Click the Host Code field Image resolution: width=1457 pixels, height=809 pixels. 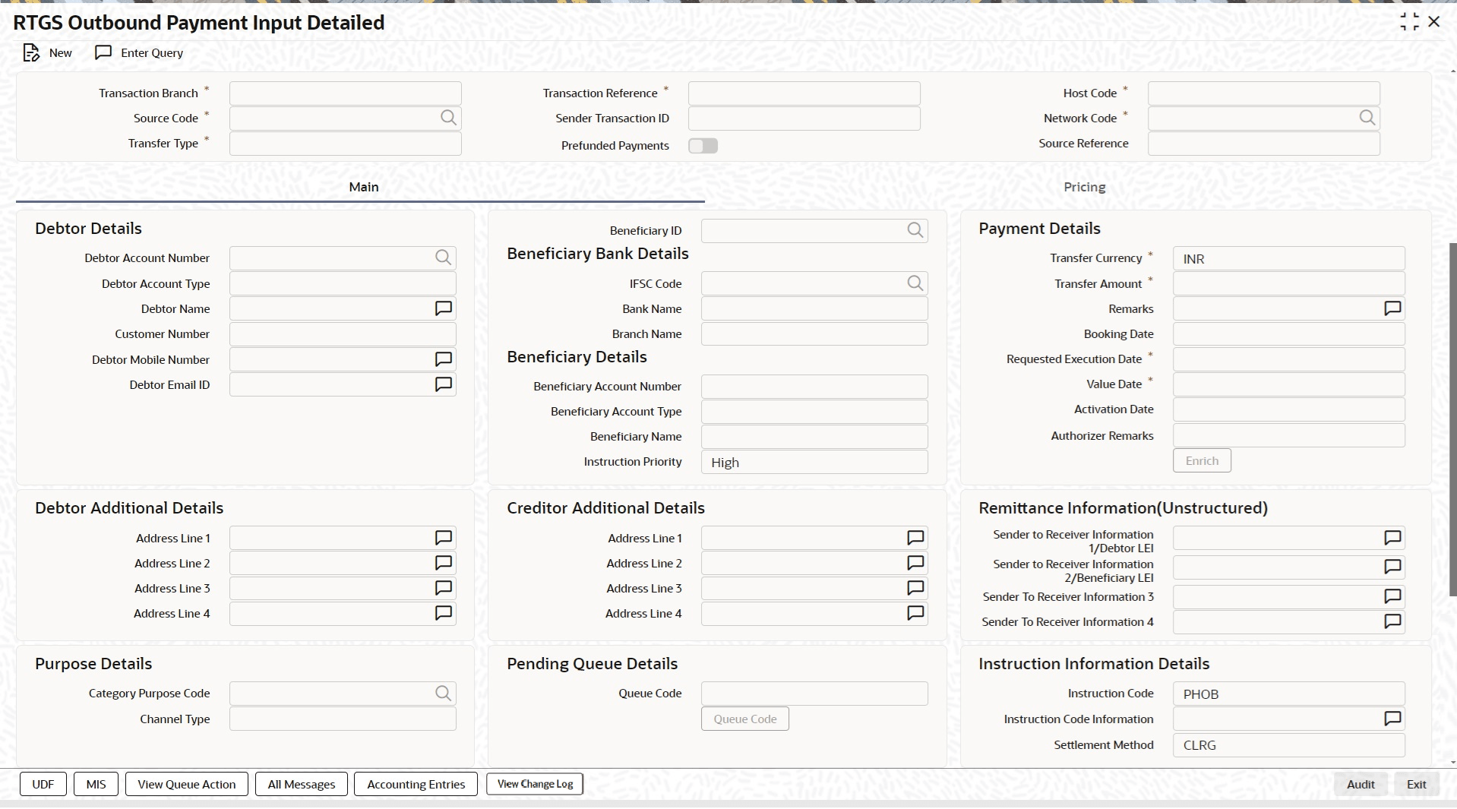1263,93
